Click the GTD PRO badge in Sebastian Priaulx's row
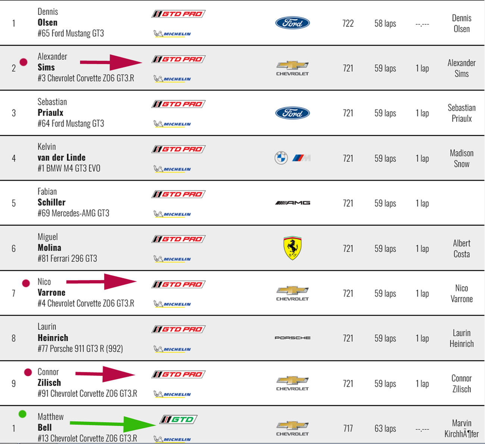Screen dimensions: 485x444 click(x=178, y=104)
